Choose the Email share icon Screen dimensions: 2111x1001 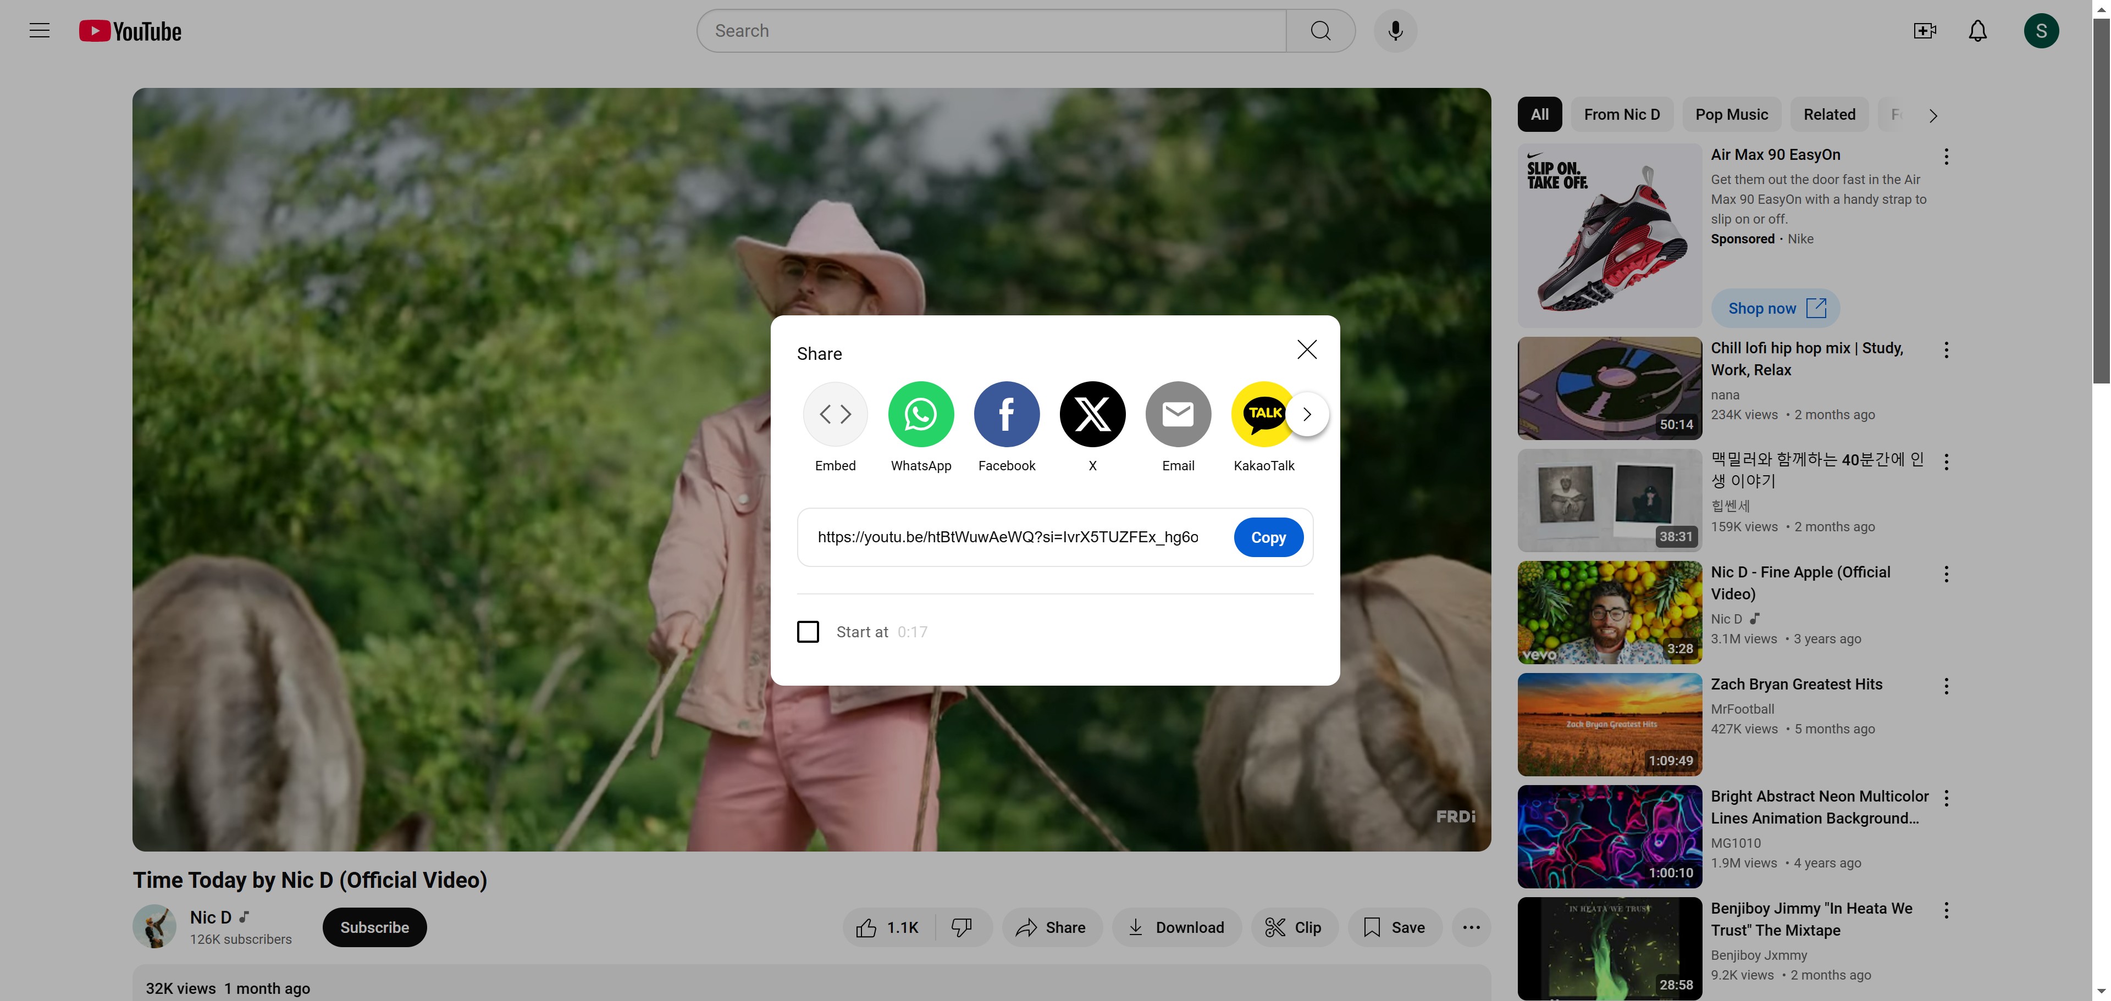click(1178, 414)
